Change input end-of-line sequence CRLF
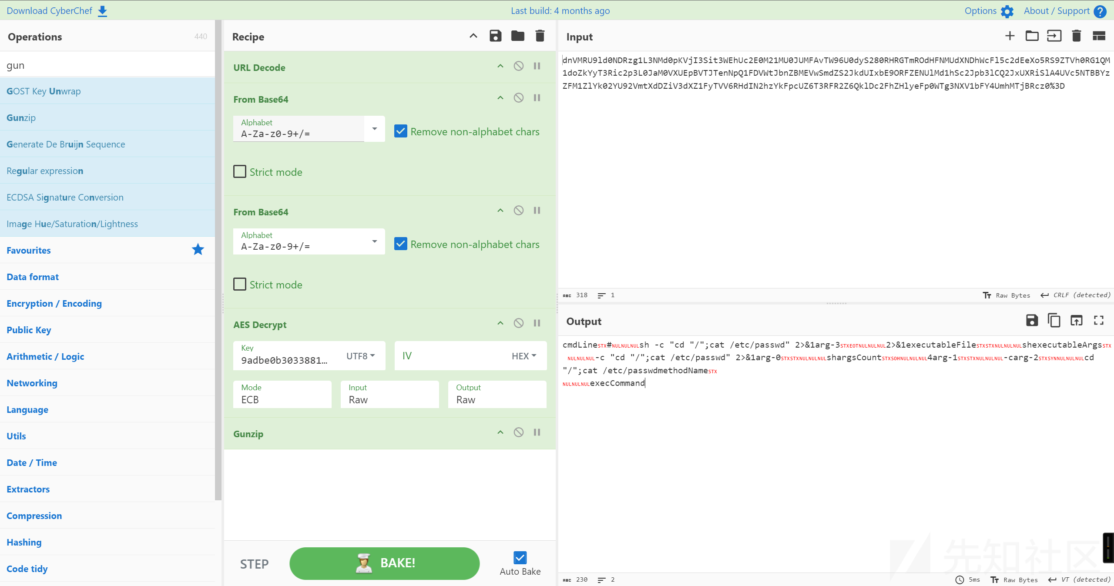The width and height of the screenshot is (1114, 586). click(x=1076, y=295)
